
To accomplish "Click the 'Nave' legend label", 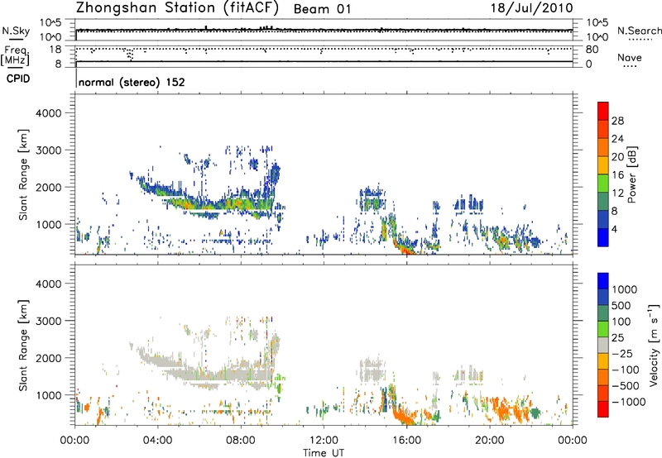I will pos(630,57).
